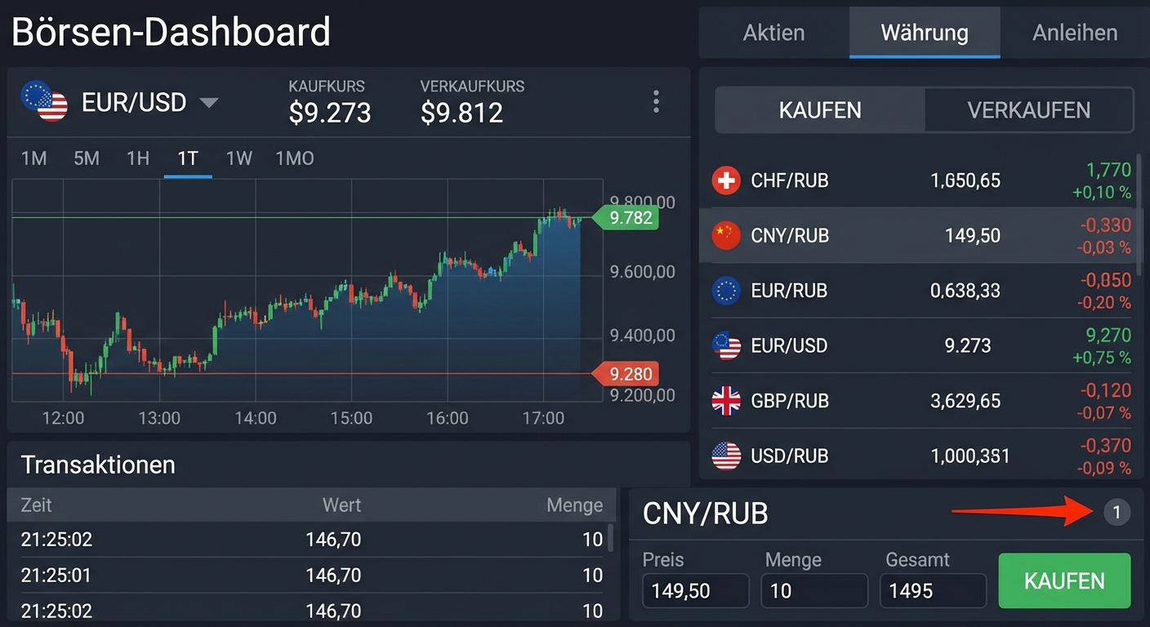The height and width of the screenshot is (627, 1150).
Task: Click the UK flag on GBP/RUB row
Action: point(726,401)
